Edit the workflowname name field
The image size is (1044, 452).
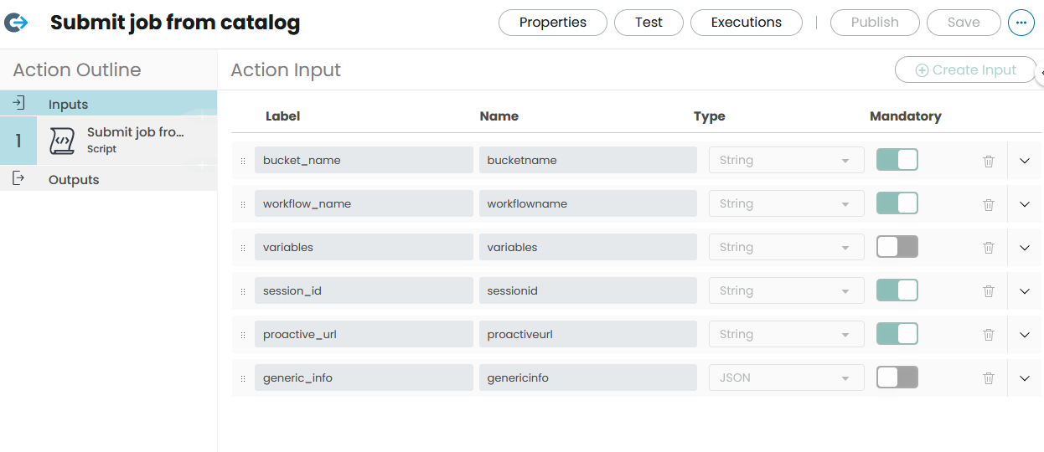click(x=588, y=203)
